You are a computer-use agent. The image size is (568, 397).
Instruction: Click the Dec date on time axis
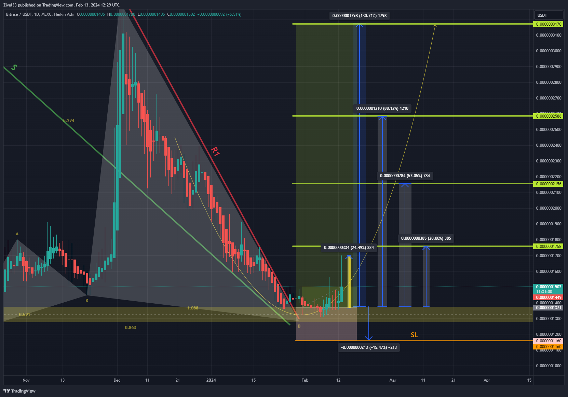117,380
